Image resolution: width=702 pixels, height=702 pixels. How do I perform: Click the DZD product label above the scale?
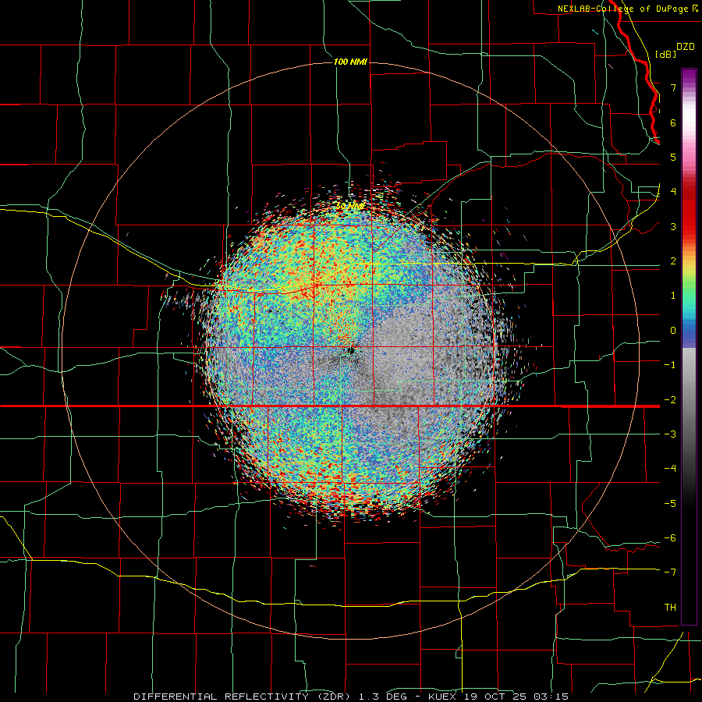(x=686, y=47)
